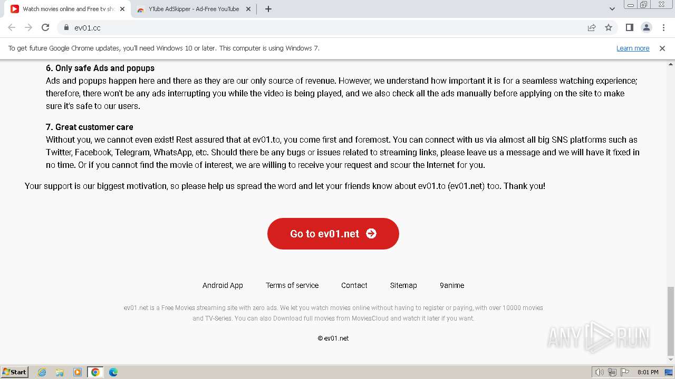Click the 8:01 PM system clock

point(648,372)
